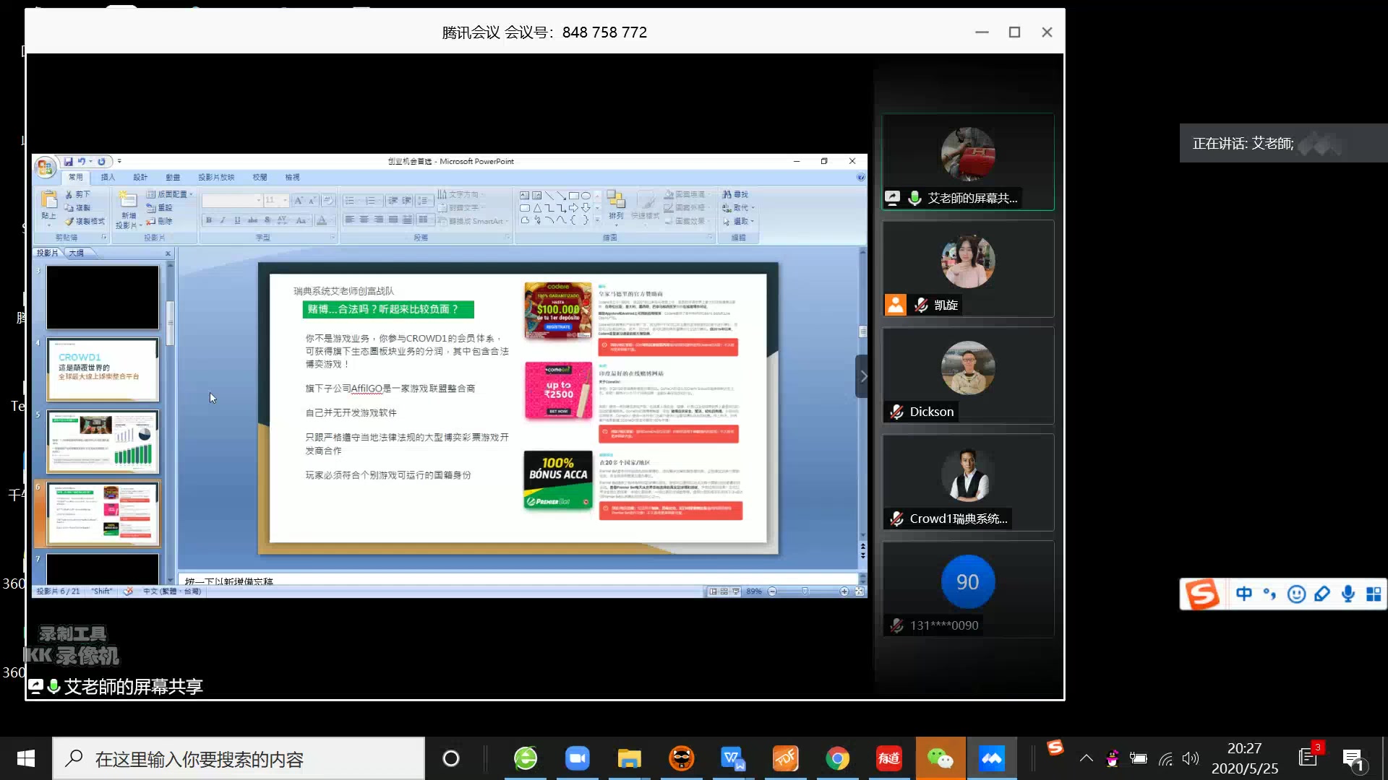This screenshot has width=1388, height=780.
Task: Toggle Italic formatting in ribbon
Action: point(223,220)
